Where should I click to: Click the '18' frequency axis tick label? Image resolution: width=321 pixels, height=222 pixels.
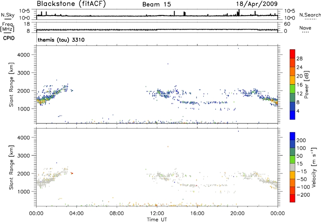pos(27,24)
